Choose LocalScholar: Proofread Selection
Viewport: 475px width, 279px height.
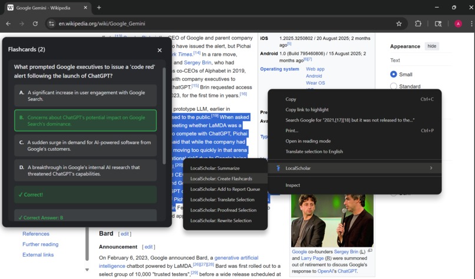coord(225,210)
